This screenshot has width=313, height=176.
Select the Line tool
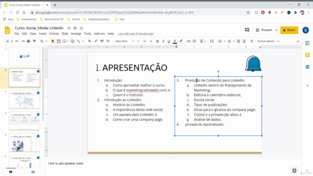[79, 41]
